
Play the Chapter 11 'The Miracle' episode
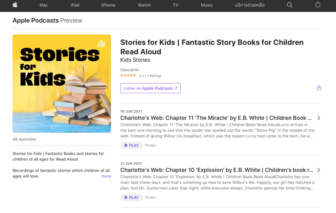[132, 145]
